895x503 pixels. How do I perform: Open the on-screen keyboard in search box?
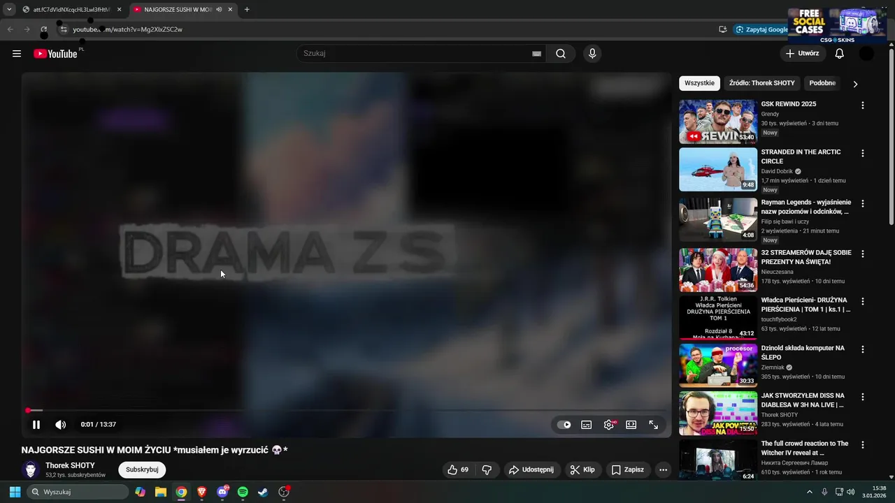[x=536, y=54]
